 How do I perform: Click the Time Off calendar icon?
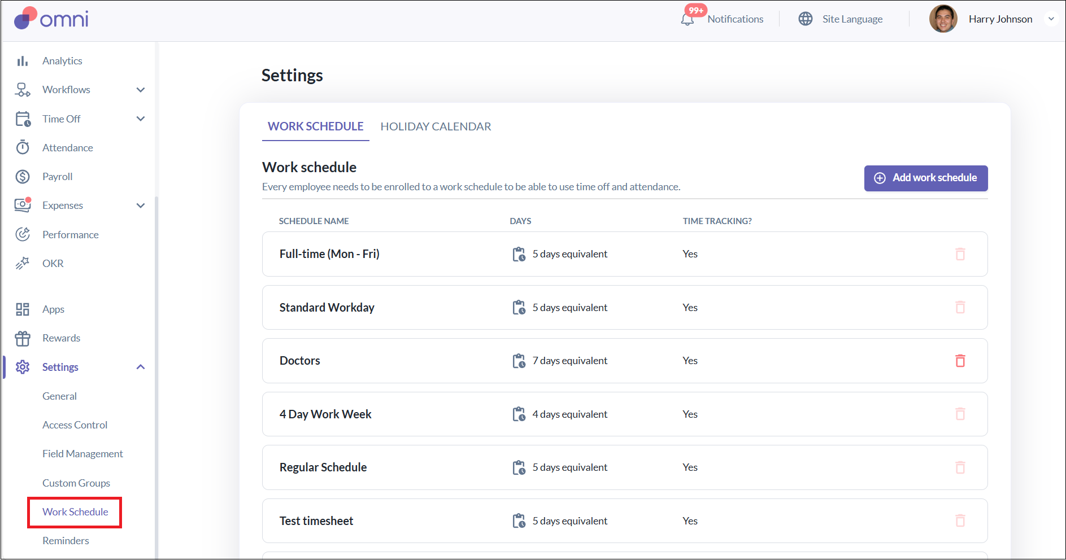(23, 119)
